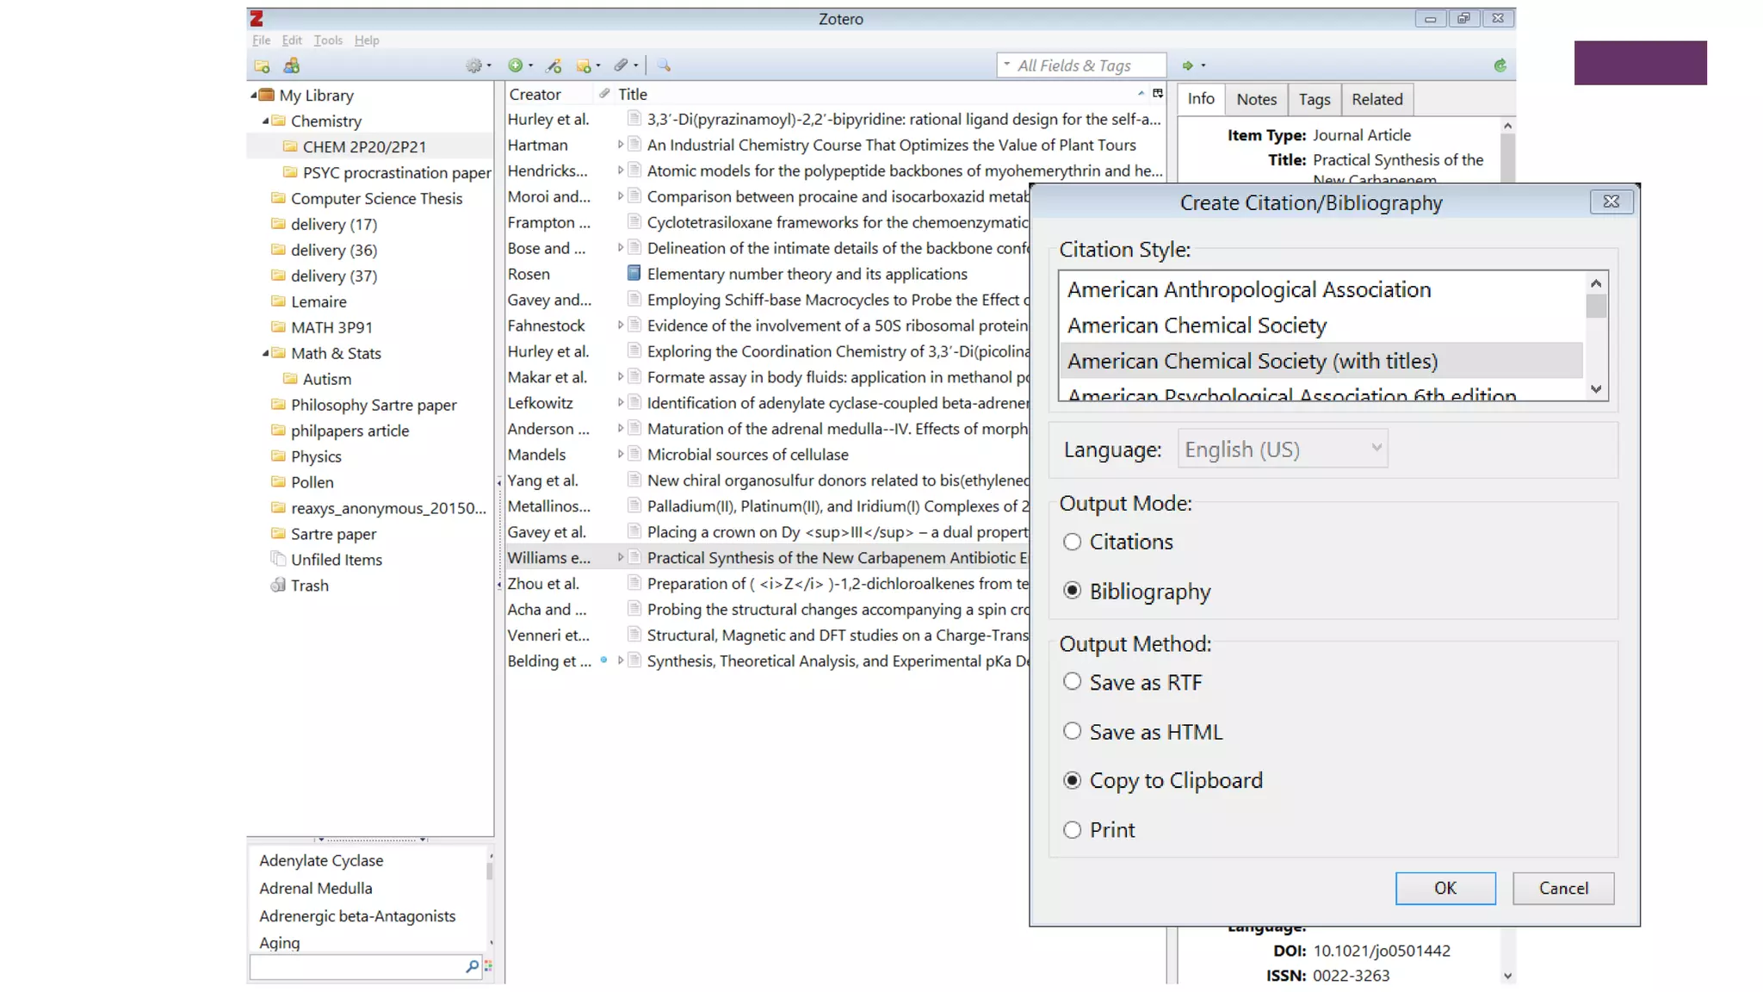Collapse the Chemistry collection
Viewport: 1763px width, 992px height.
265,121
